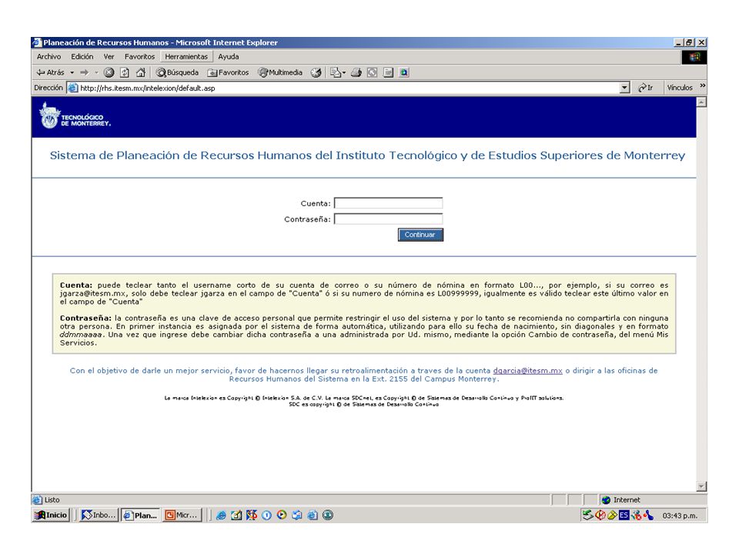
Task: Go back with the Atrás button
Action: click(50, 72)
